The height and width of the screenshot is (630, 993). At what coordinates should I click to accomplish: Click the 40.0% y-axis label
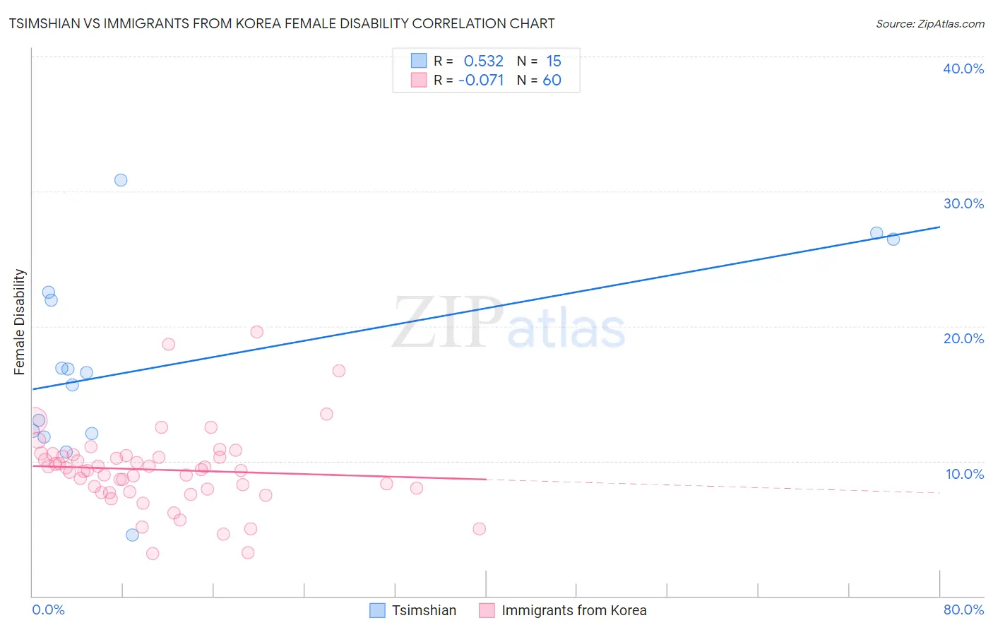coord(963,69)
